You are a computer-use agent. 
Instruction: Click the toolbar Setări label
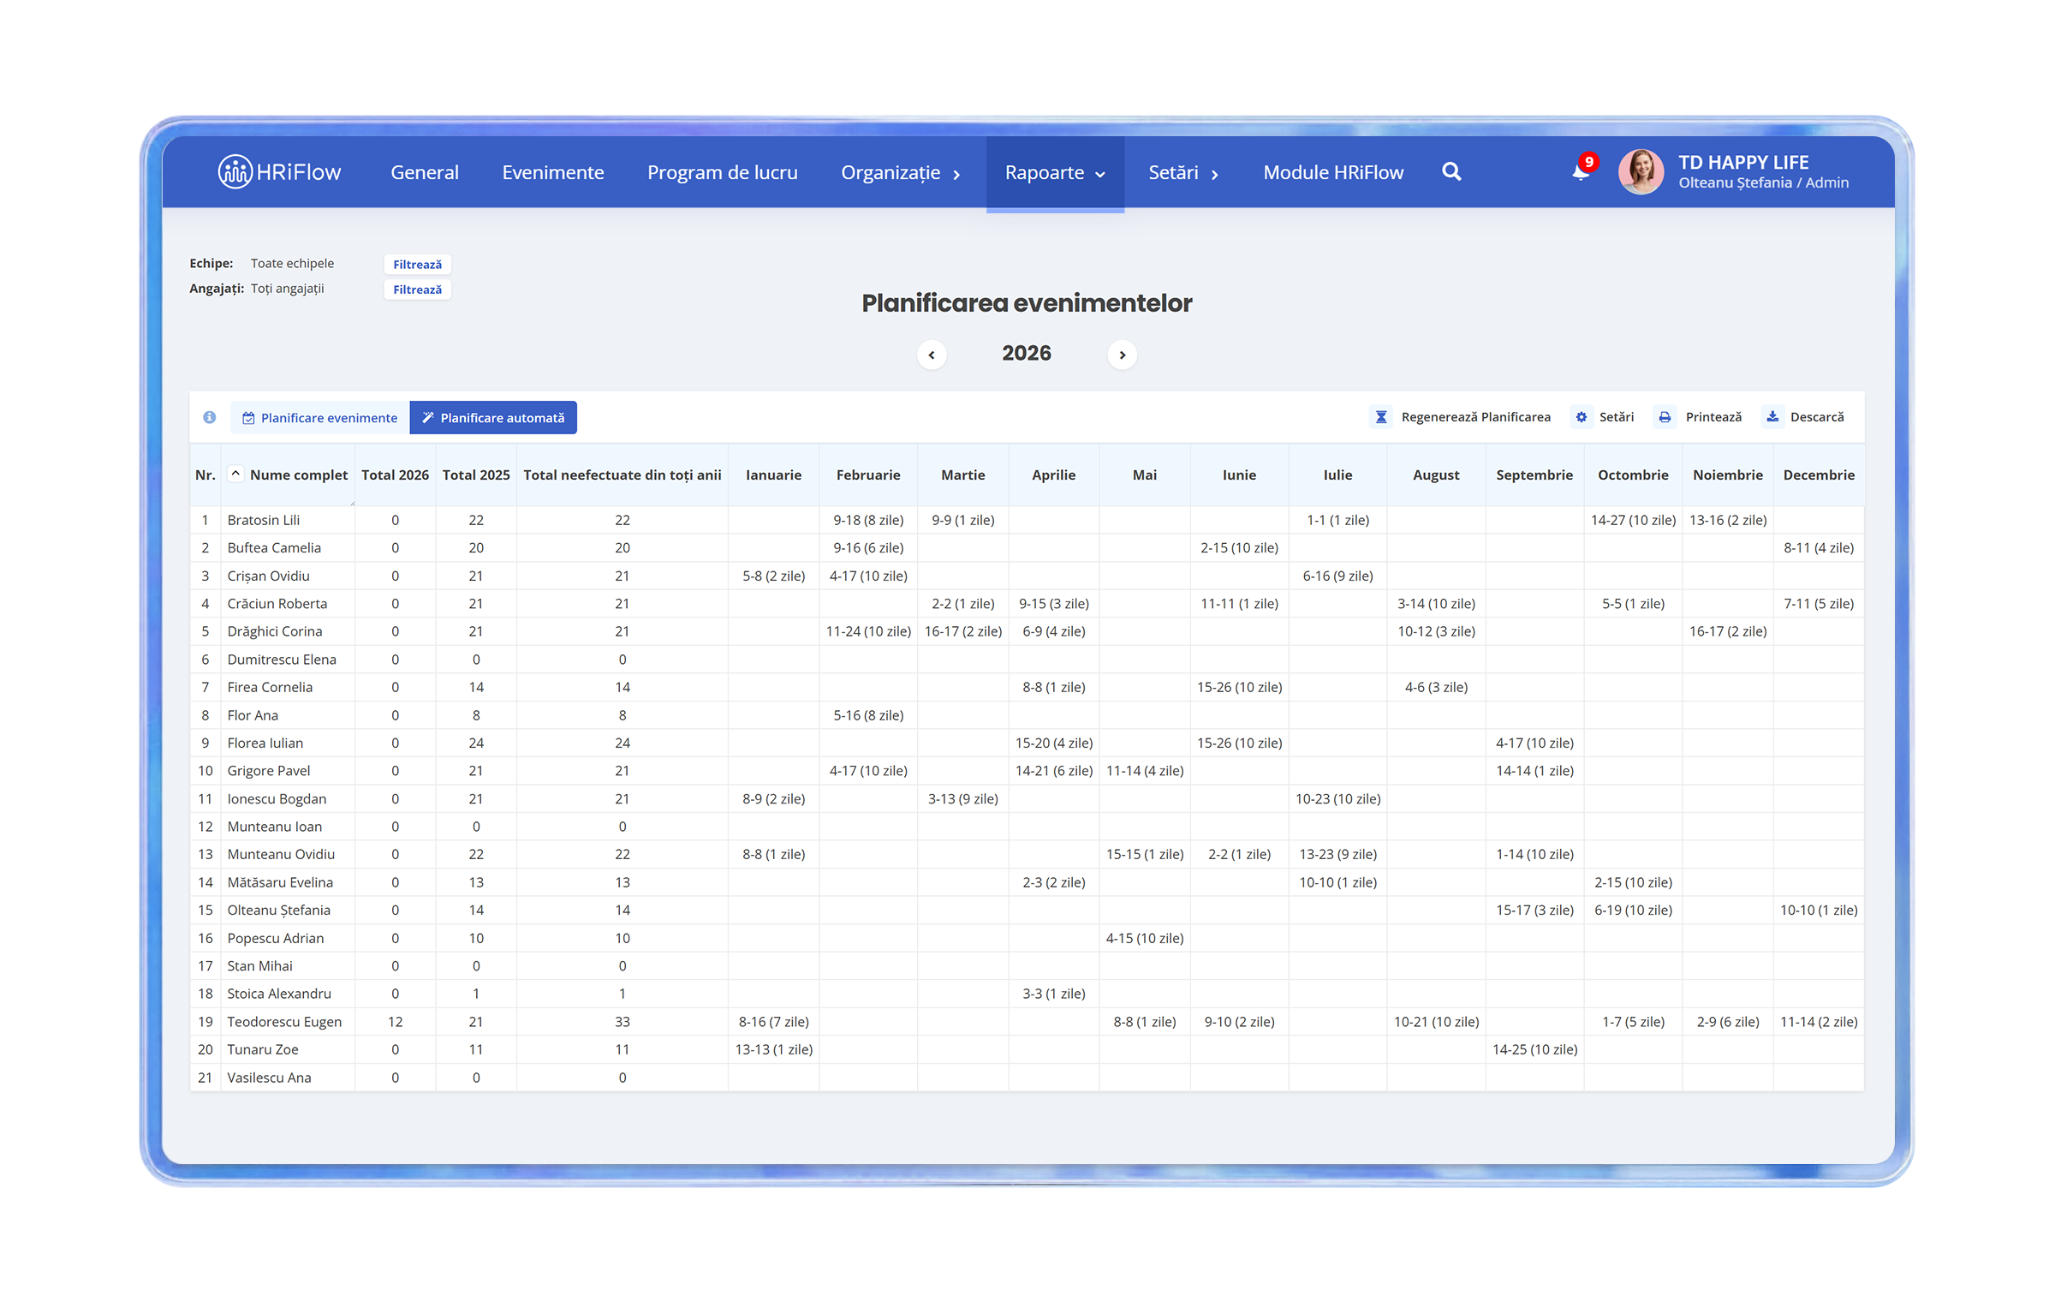(1617, 417)
